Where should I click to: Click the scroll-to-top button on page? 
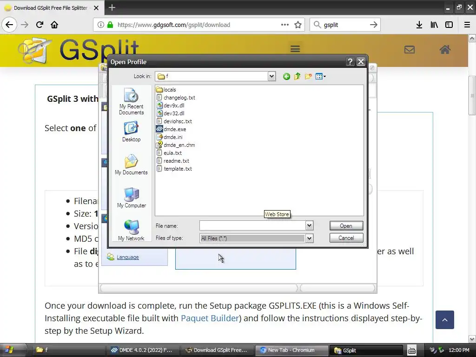tap(445, 320)
